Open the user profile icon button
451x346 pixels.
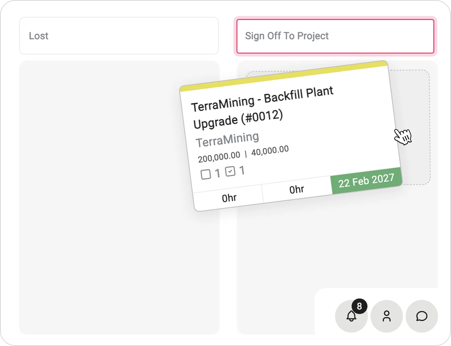click(387, 316)
